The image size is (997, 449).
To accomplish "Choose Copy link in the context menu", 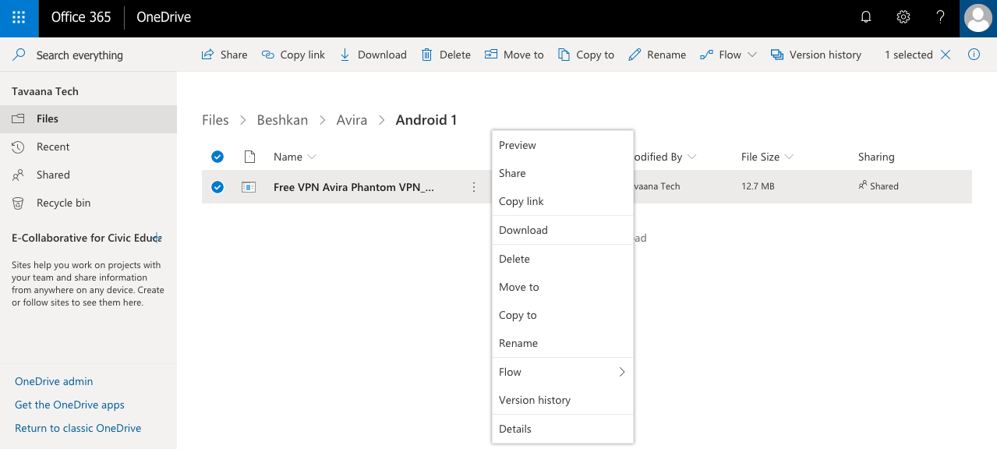I will click(563, 201).
